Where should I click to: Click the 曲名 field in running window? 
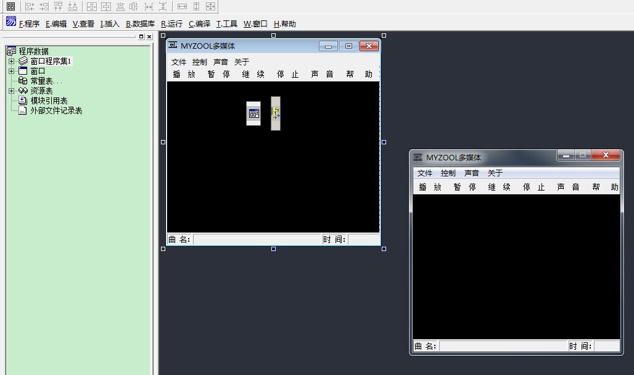503,346
